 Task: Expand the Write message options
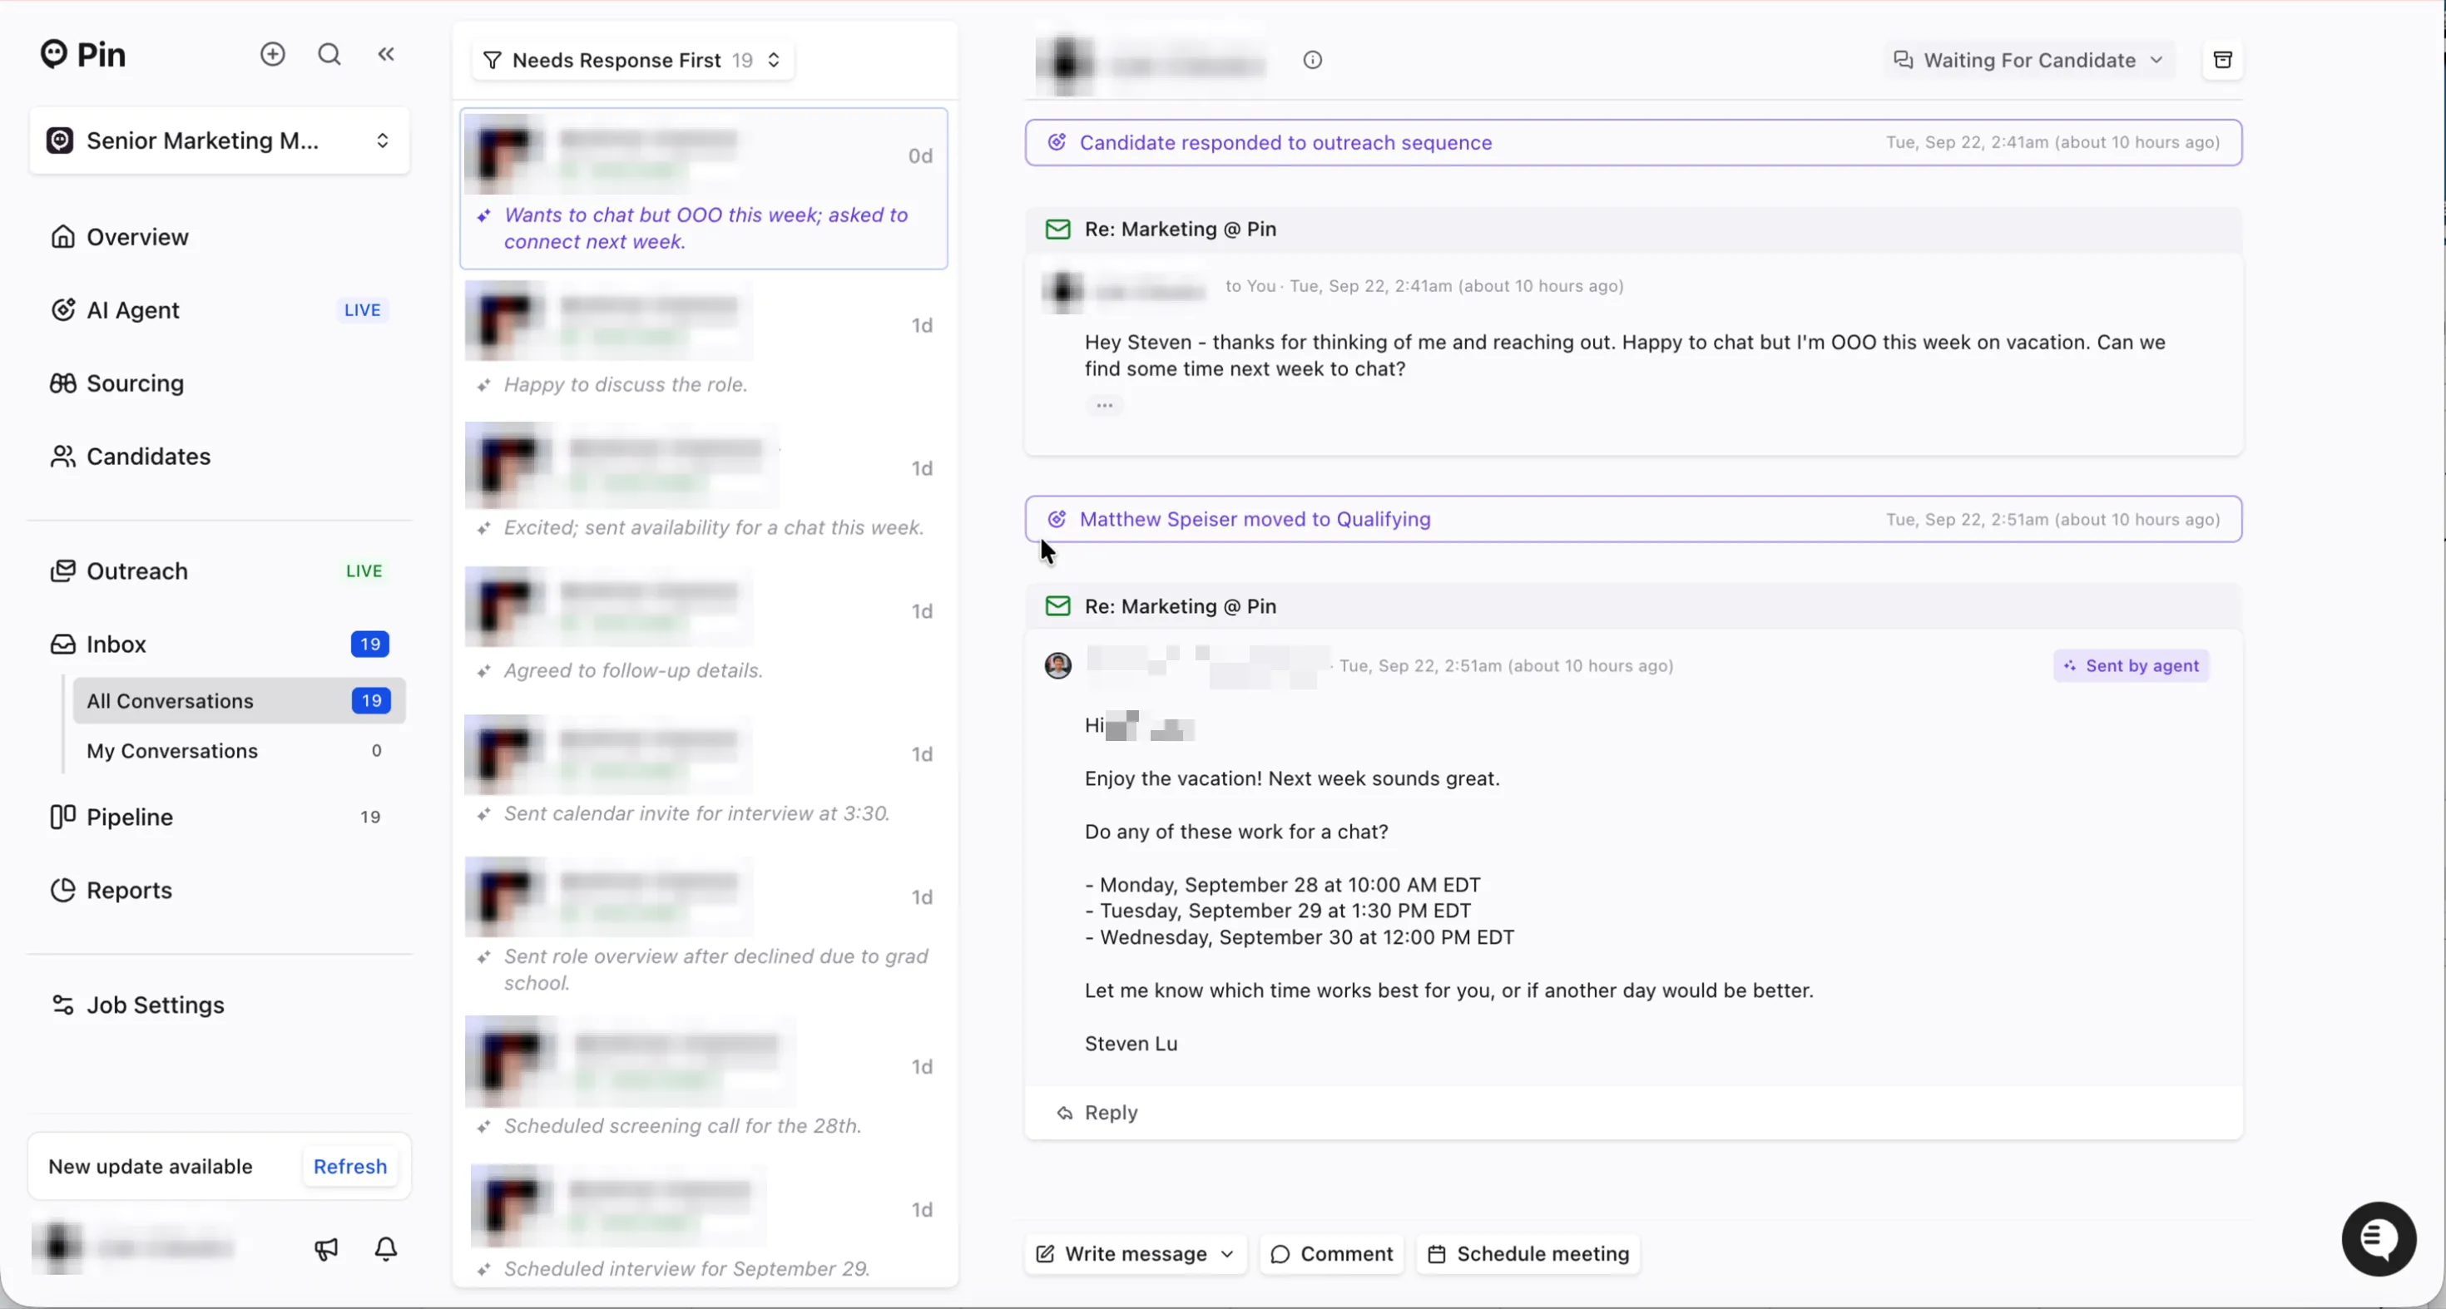click(x=1227, y=1254)
